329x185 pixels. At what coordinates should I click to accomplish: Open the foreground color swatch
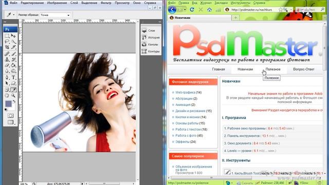(8, 104)
